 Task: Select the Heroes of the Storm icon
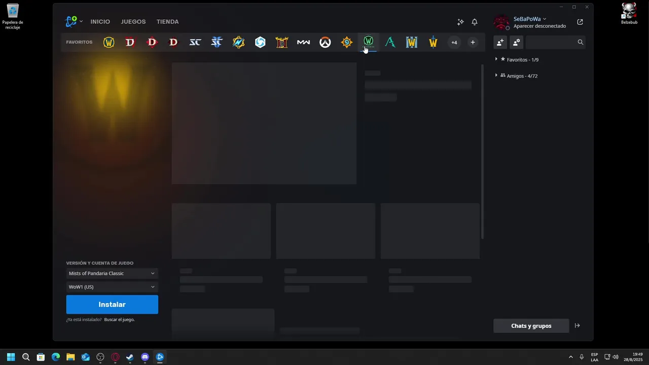pyautogui.click(x=260, y=43)
